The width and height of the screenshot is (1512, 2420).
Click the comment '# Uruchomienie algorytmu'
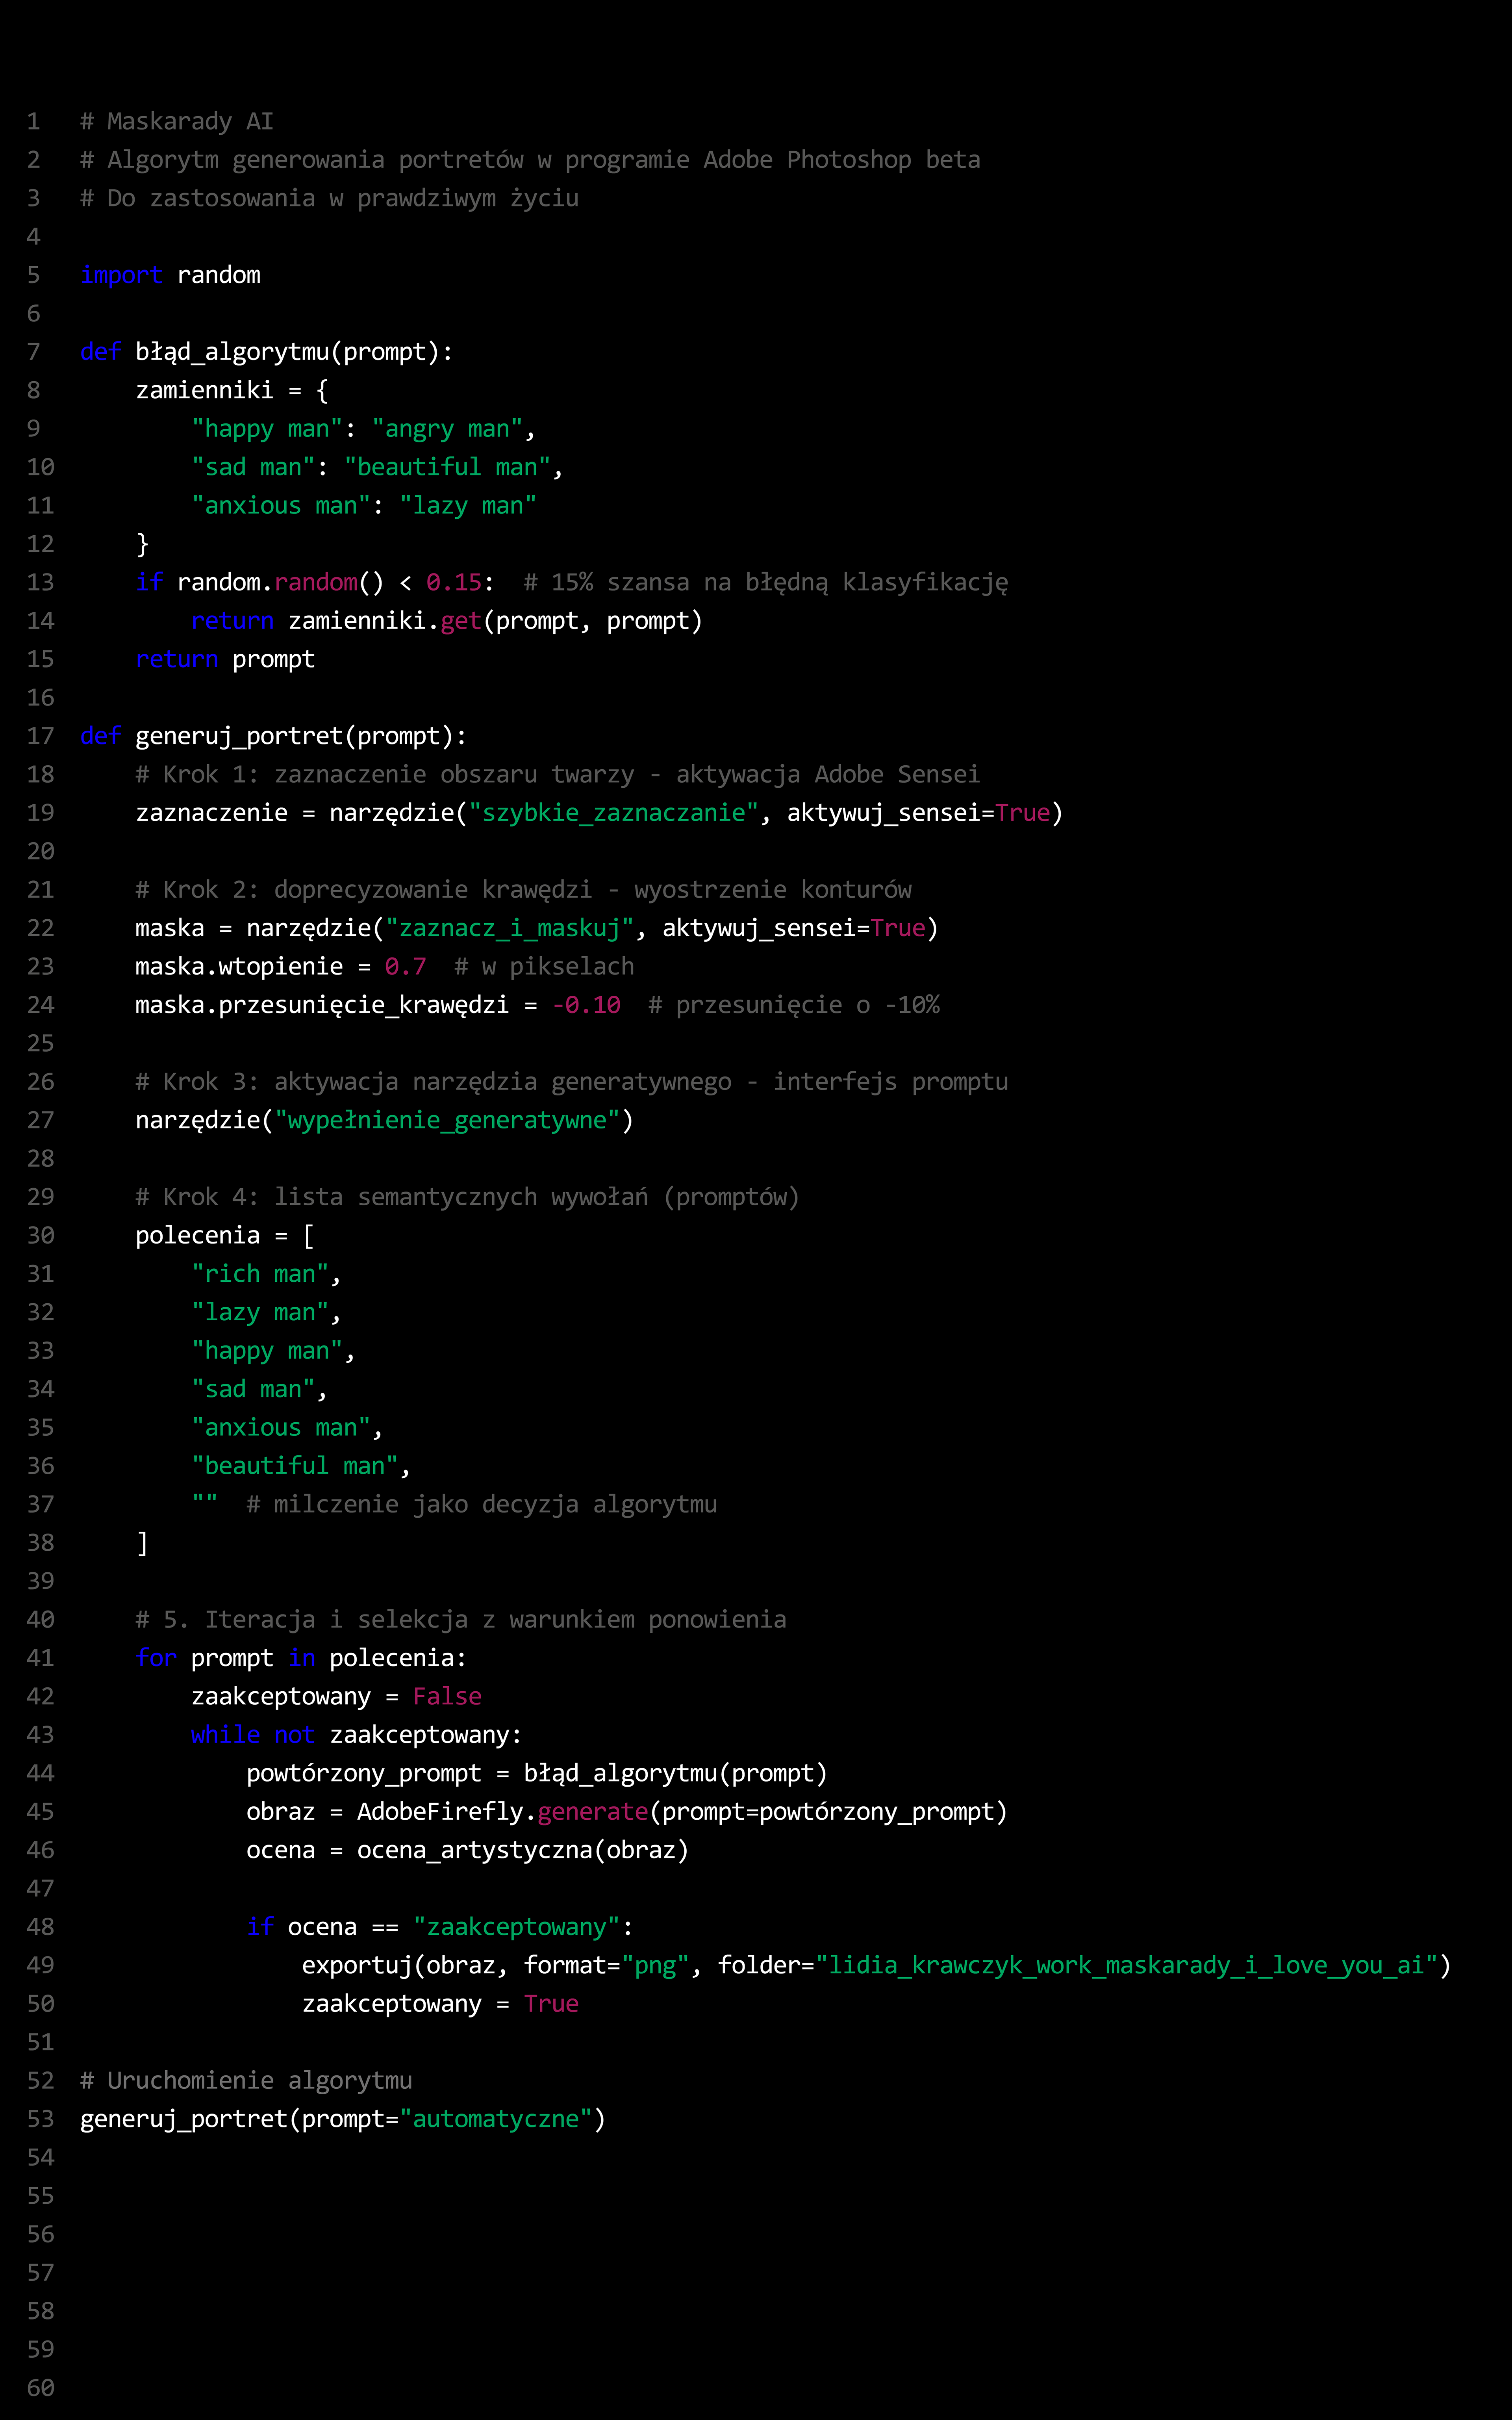(246, 2081)
